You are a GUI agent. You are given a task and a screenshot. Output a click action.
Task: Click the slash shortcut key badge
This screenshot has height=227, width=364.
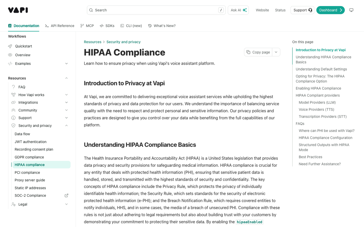pyautogui.click(x=221, y=10)
